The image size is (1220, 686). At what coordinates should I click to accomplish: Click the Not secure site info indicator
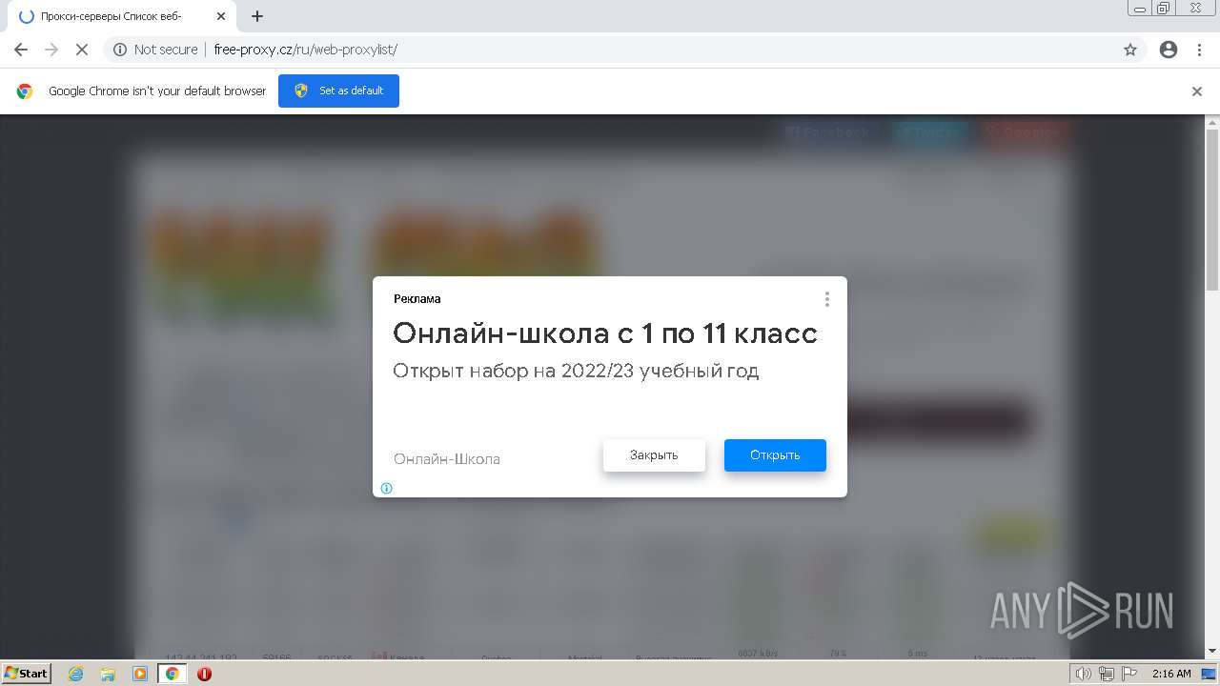click(x=155, y=50)
